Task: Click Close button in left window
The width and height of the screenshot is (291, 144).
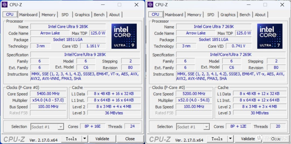Action: [x=130, y=139]
